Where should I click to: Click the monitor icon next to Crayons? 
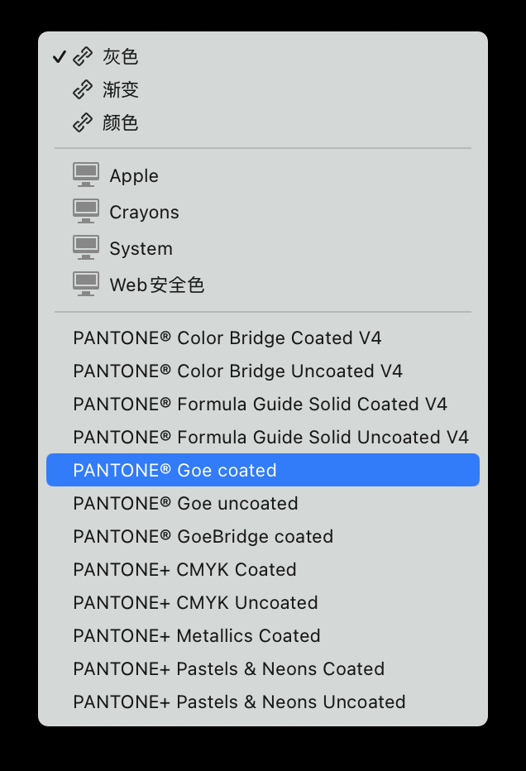(x=86, y=211)
